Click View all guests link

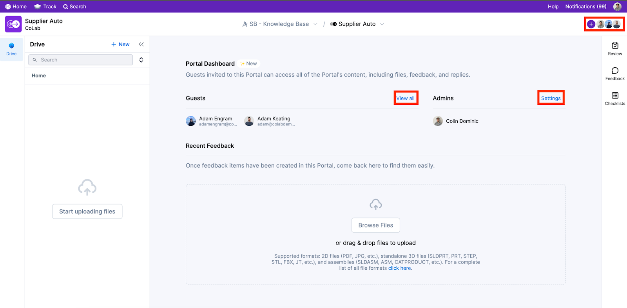pos(405,98)
